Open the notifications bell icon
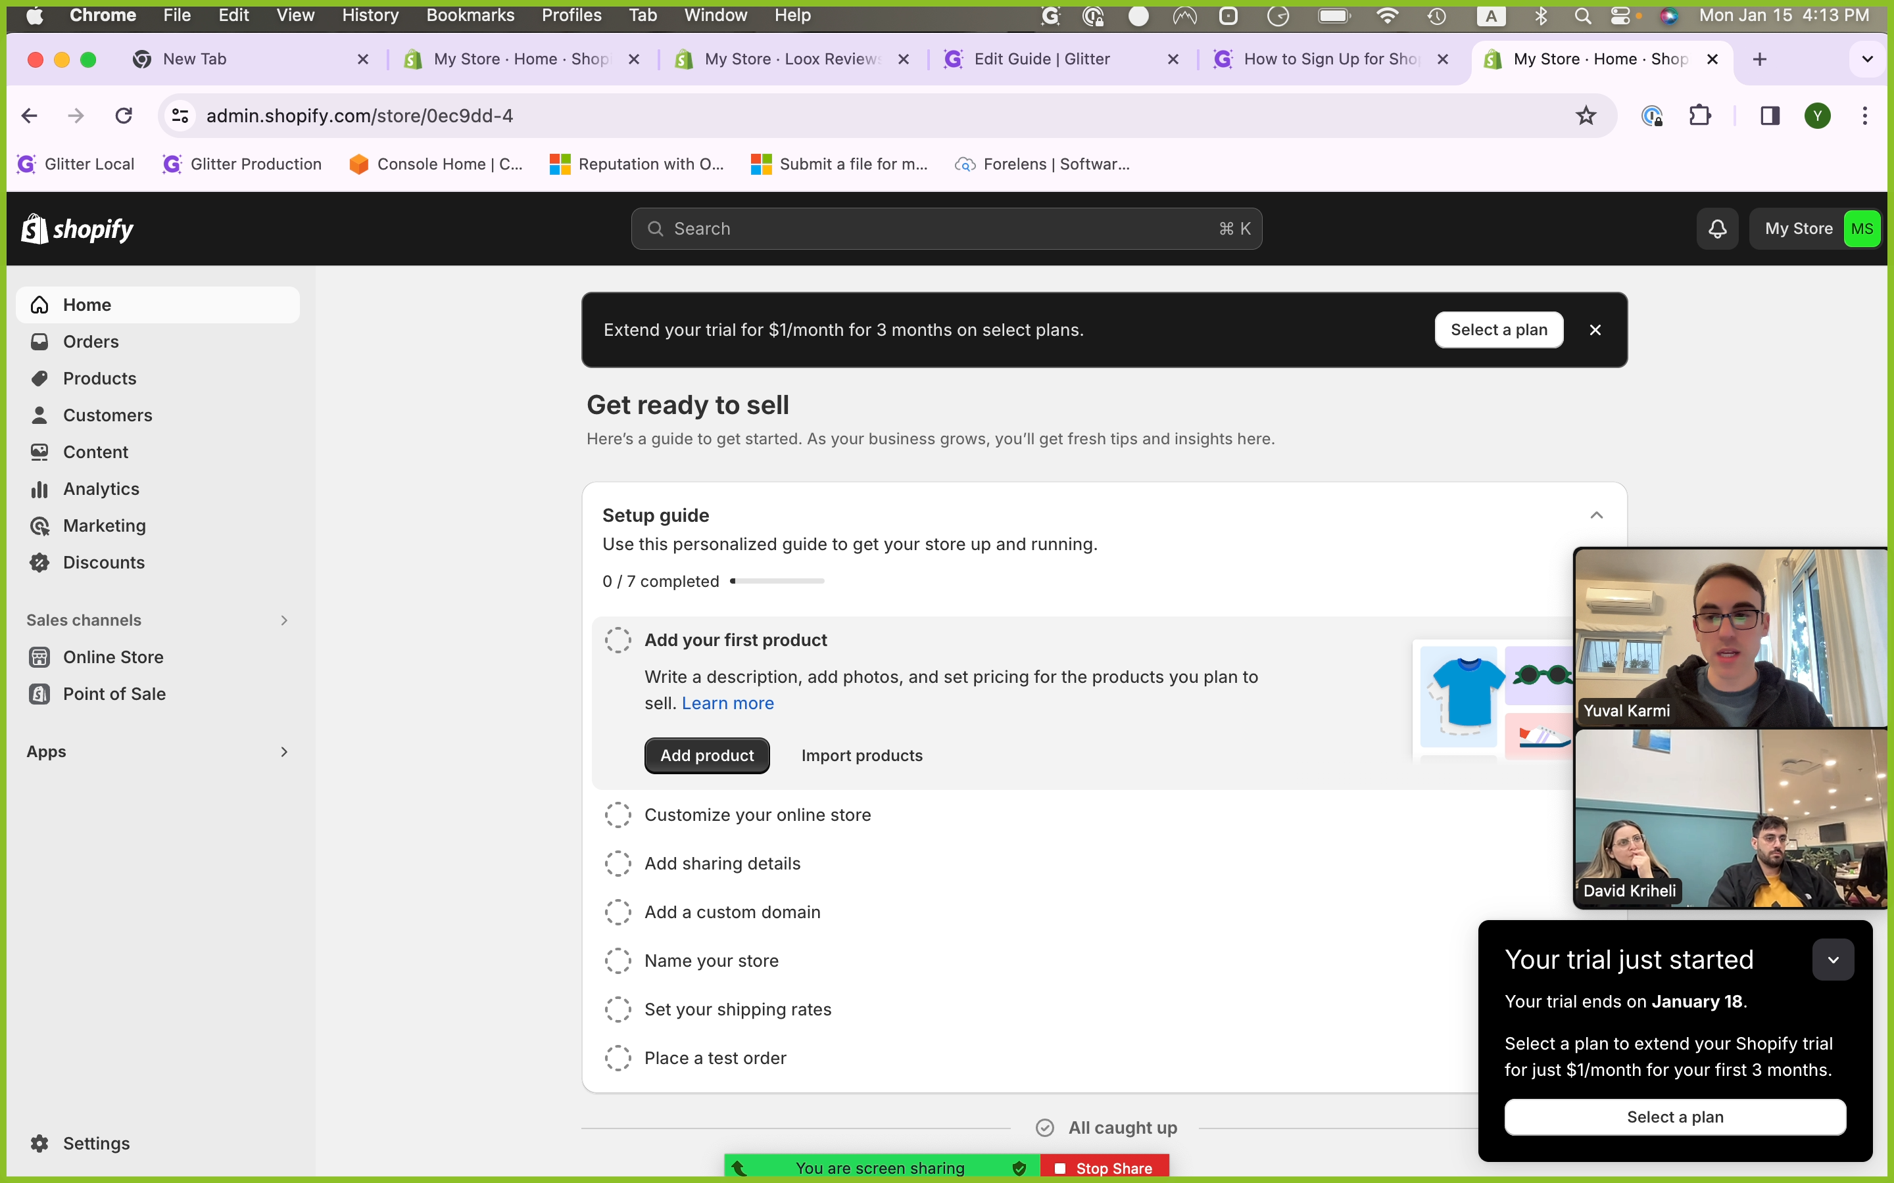 [1717, 229]
